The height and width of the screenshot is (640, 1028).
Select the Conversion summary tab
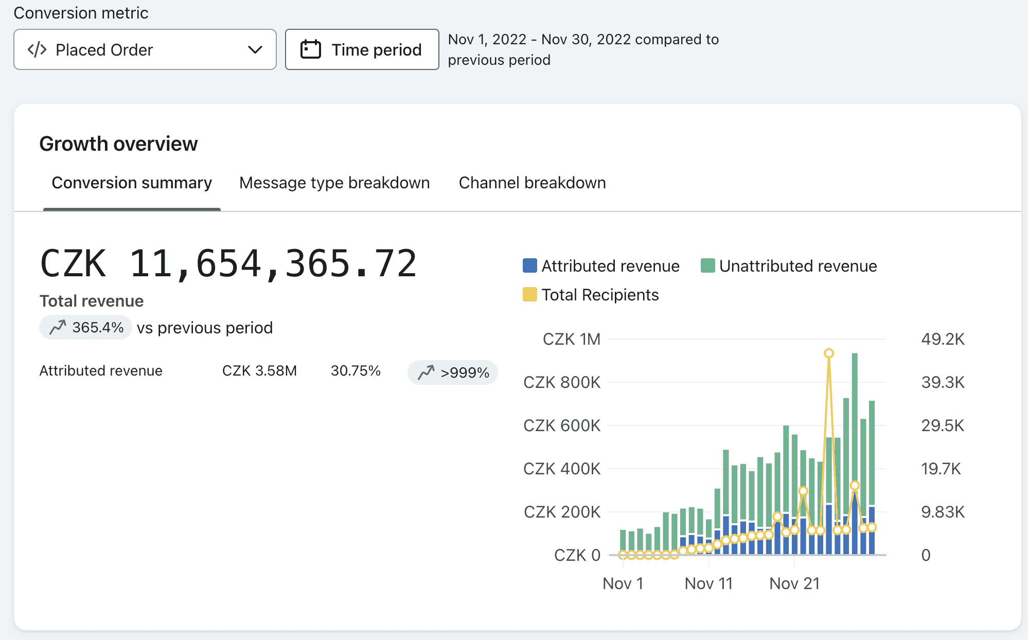[132, 183]
